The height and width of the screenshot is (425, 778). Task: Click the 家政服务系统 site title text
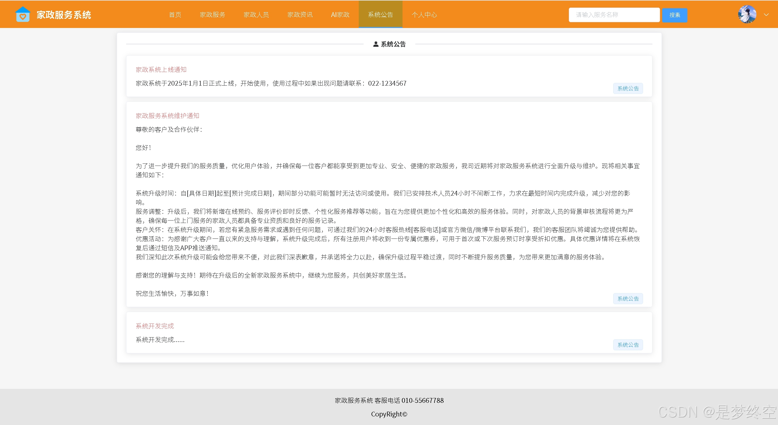click(64, 15)
